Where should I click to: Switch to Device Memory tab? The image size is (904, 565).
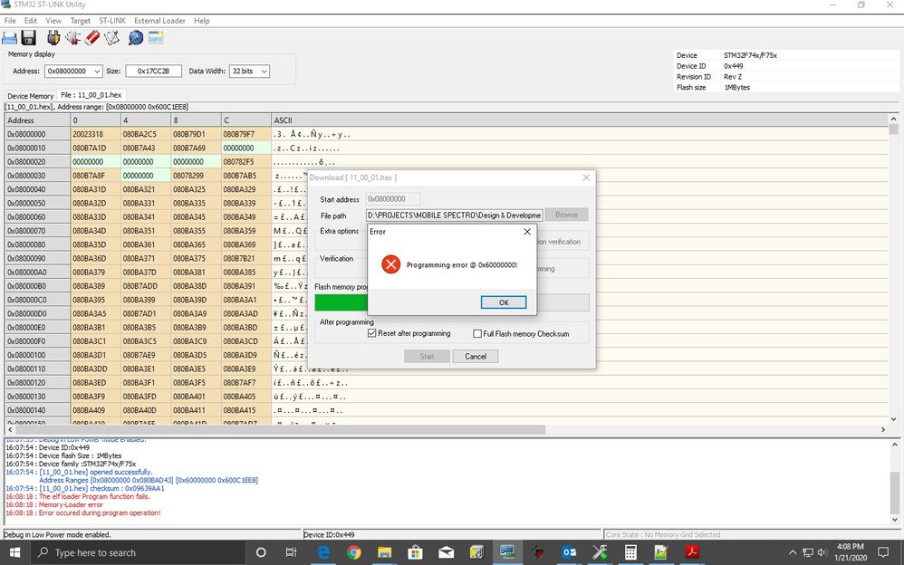tap(30, 96)
